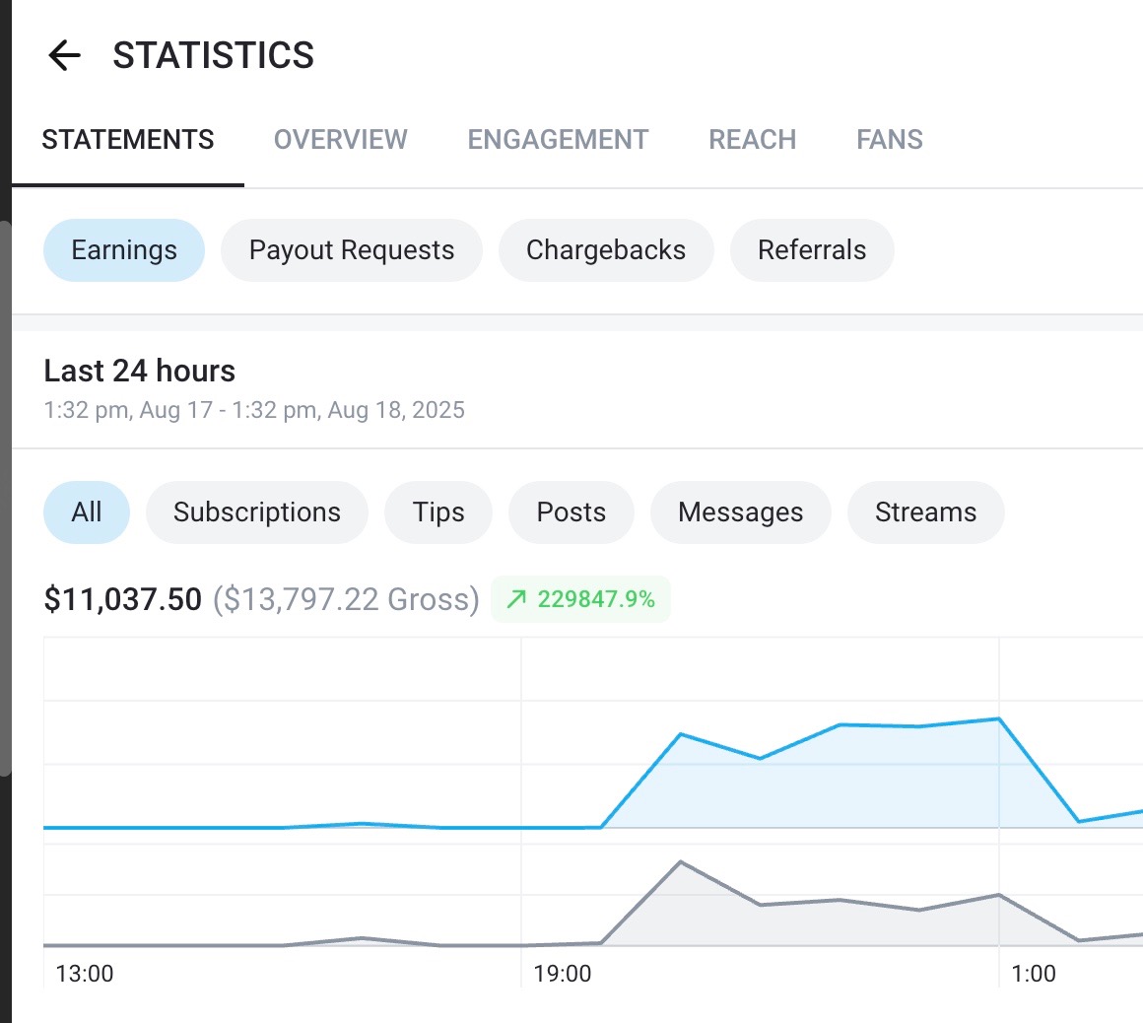Filter earnings by Messages
Image resolution: width=1143 pixels, height=1023 pixels.
741,512
